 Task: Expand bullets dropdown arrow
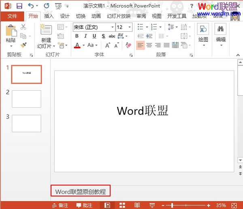click(147, 27)
